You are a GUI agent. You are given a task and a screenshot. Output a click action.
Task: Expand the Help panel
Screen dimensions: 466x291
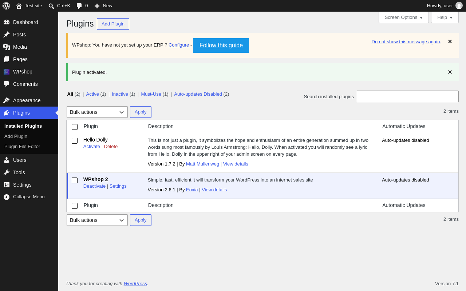coord(445,17)
